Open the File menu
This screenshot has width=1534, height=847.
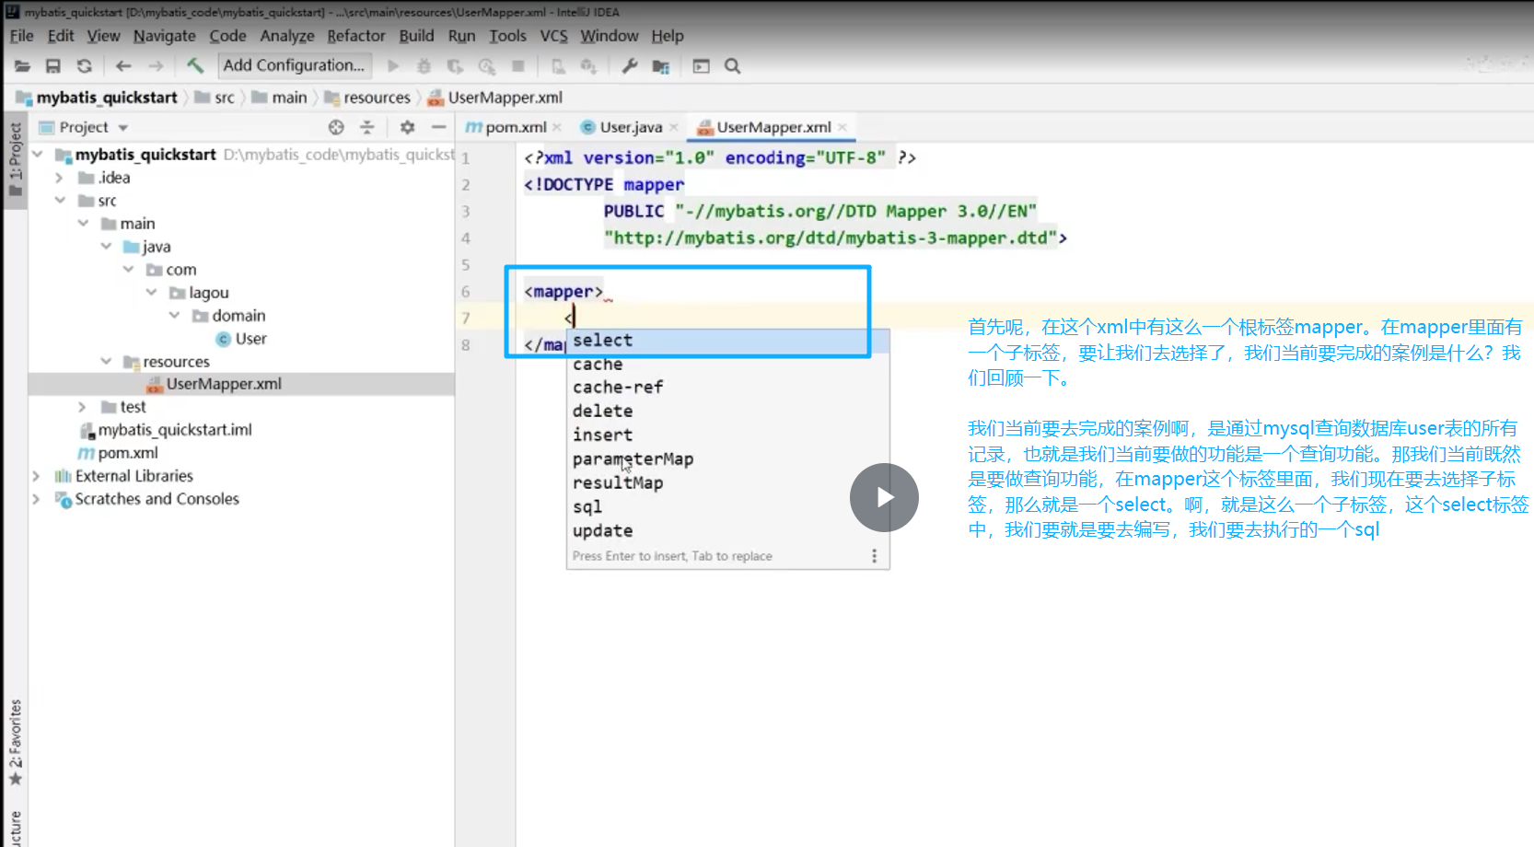pyautogui.click(x=22, y=36)
